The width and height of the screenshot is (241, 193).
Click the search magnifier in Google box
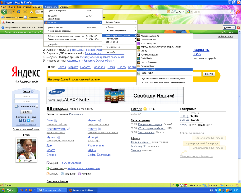point(231,12)
